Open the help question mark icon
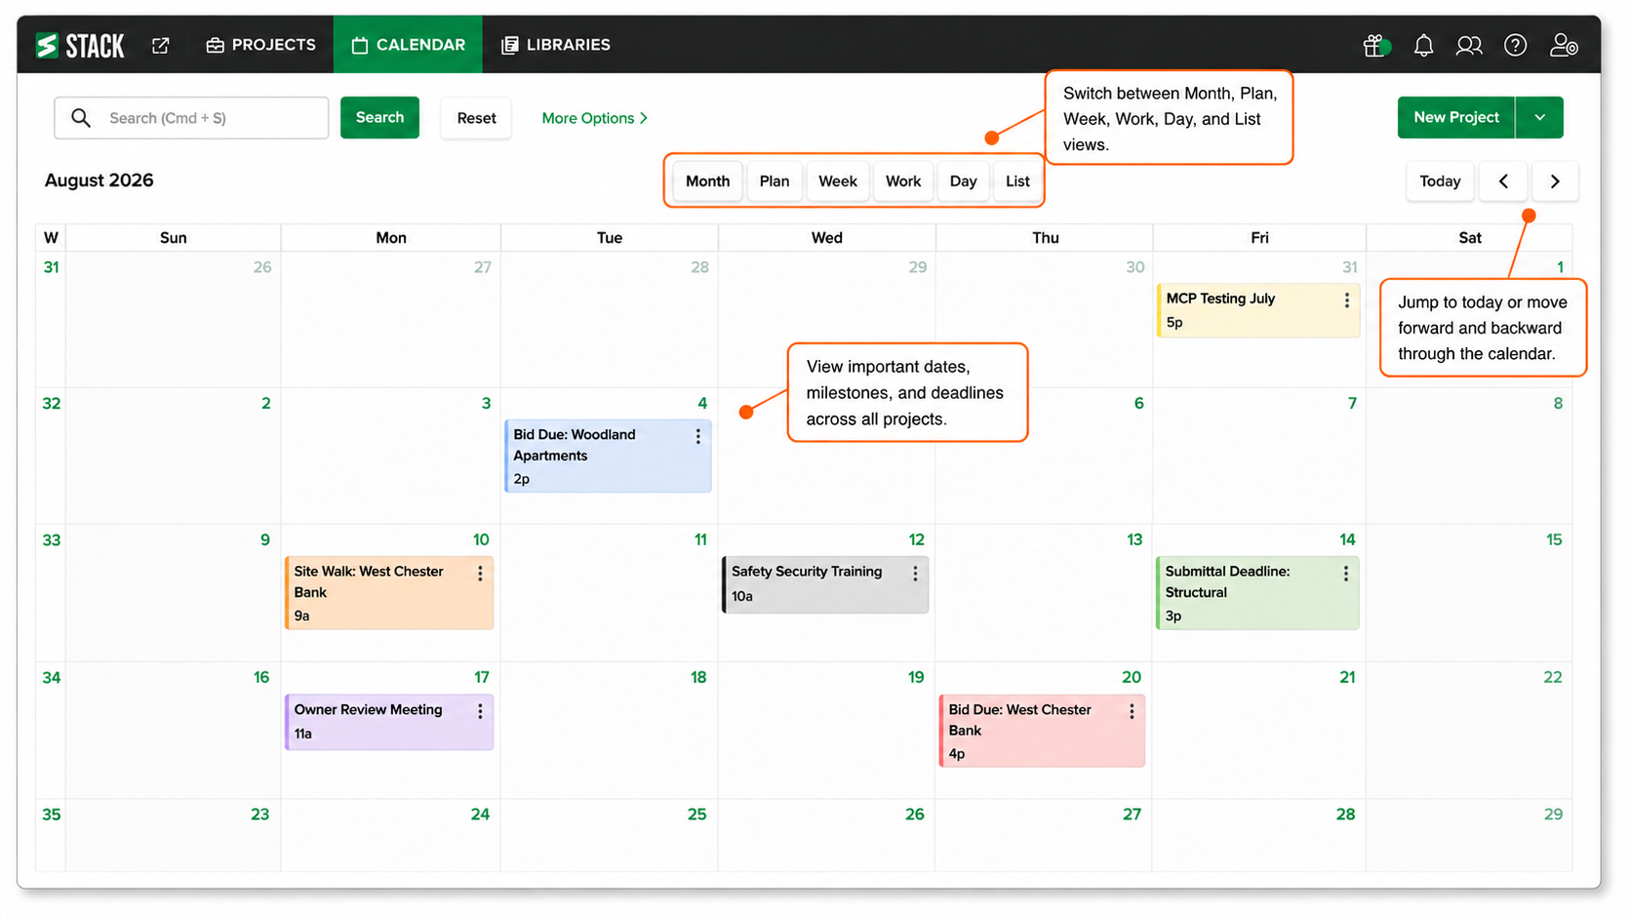Screen dimensions: 1631x918 click(1515, 45)
